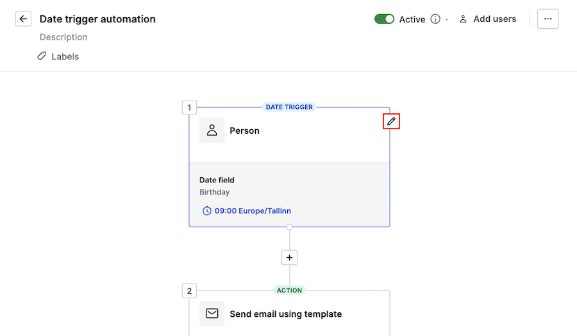The height and width of the screenshot is (336, 577).
Task: Click step number 2 marker
Action: 189,291
